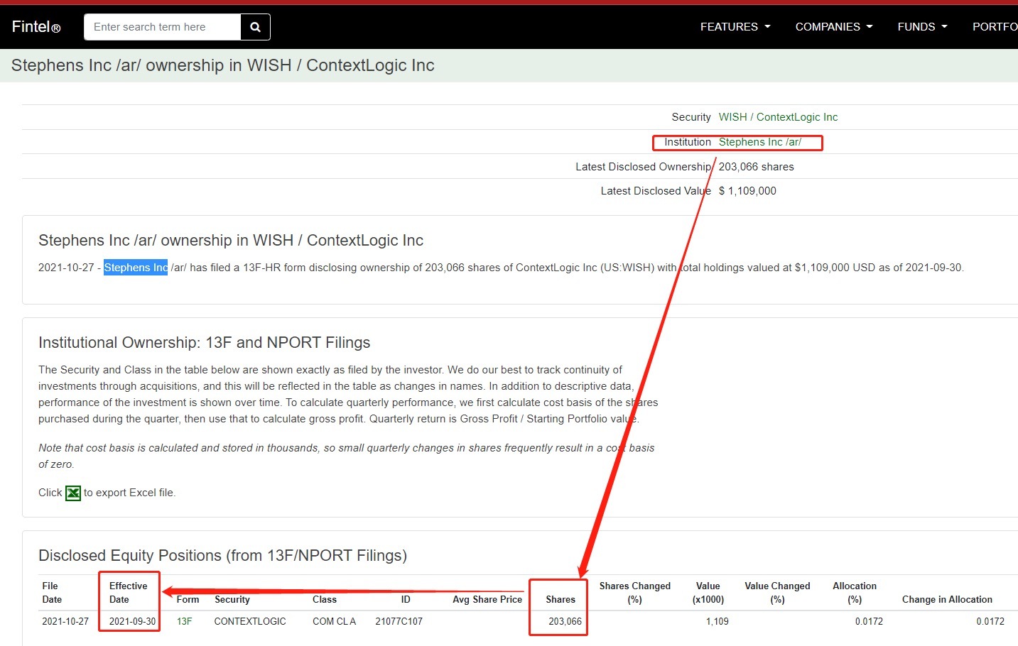The height and width of the screenshot is (646, 1018).
Task: Select the CONTEXTLOGIC security cell
Action: click(x=250, y=621)
